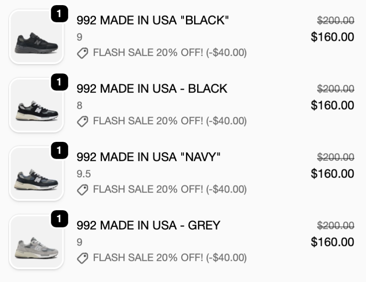
Task: Click quantity badge on 992 - Grey item
Action: [59, 219]
